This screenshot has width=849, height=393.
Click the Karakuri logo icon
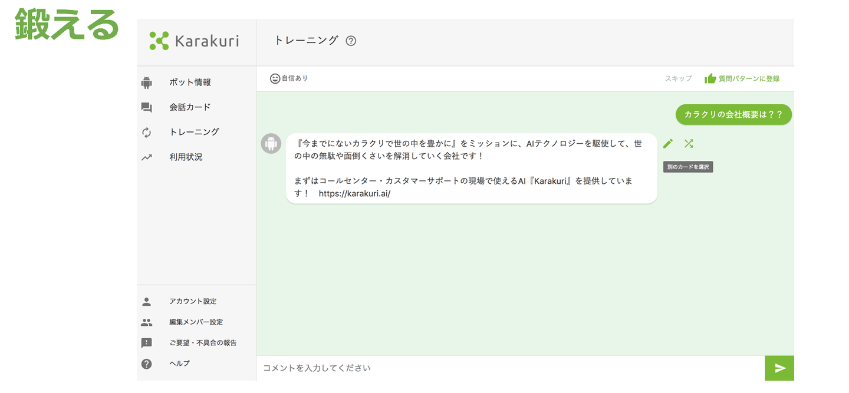point(159,41)
